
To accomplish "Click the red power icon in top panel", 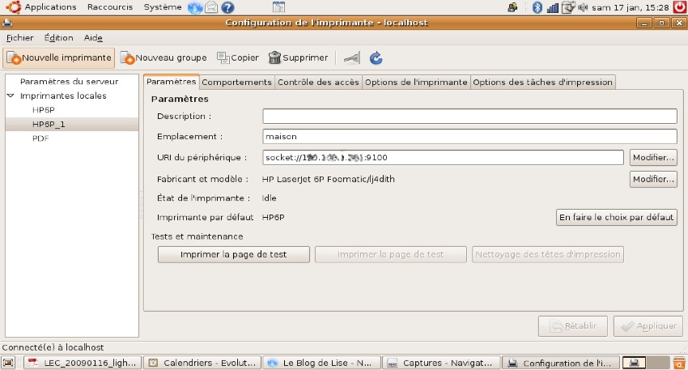I will click(679, 7).
